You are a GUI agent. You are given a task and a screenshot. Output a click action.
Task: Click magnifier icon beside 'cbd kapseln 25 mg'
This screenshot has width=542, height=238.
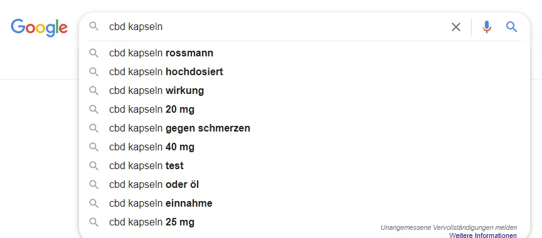point(93,222)
